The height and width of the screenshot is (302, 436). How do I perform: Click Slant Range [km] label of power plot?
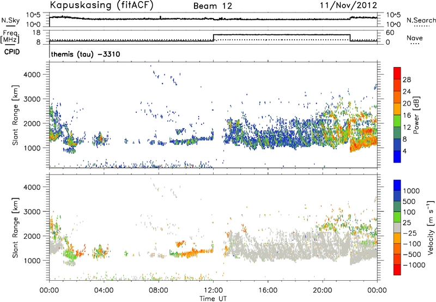15,115
